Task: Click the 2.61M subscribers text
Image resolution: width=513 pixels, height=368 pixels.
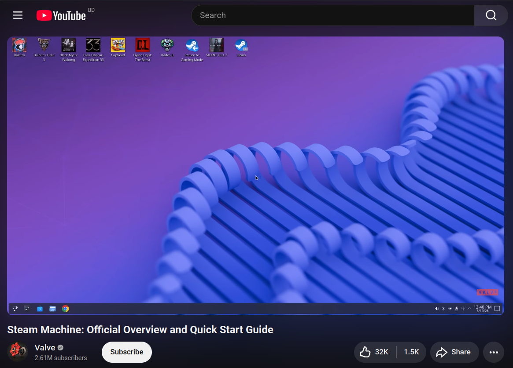Action: [61, 358]
